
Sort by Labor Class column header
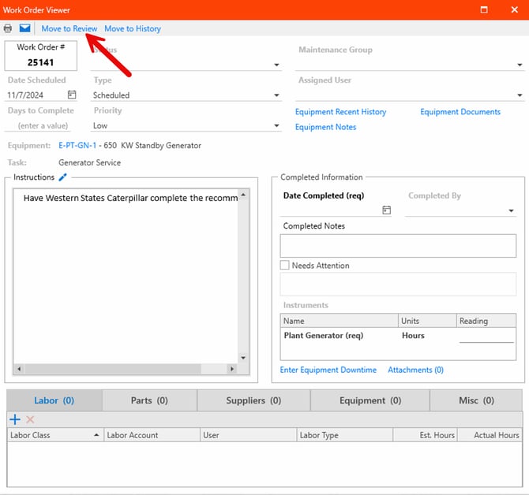point(54,435)
